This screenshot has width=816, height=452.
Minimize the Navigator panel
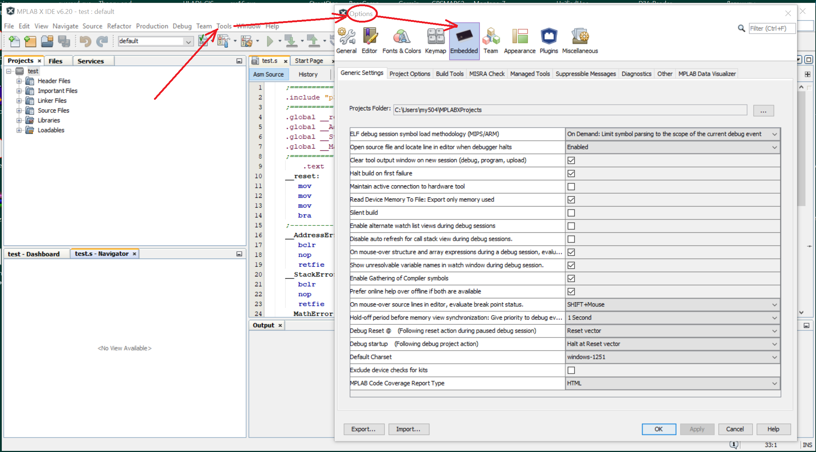(x=239, y=254)
